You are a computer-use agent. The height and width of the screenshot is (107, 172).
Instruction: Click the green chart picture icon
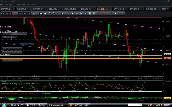[86, 13]
